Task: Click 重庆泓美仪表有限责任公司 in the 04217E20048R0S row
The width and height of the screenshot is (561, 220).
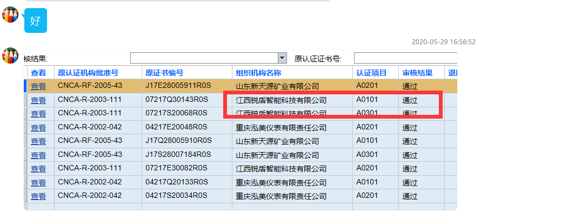Action: [281, 127]
